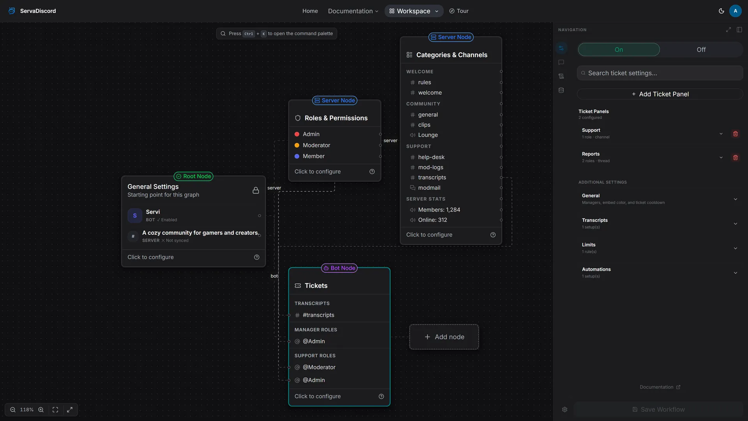Expand Support ticket panel chevron
This screenshot has height=421, width=748.
721,134
